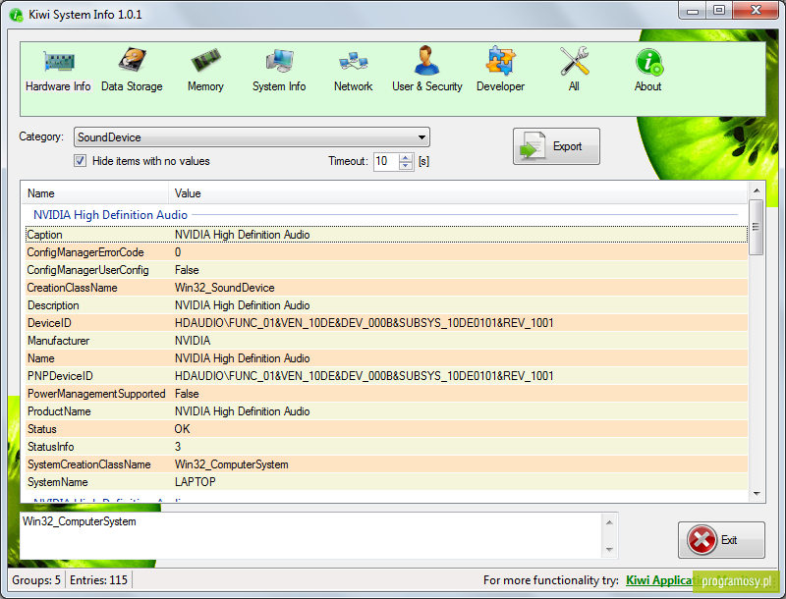
Task: Open the Data Storage section
Action: click(x=132, y=71)
